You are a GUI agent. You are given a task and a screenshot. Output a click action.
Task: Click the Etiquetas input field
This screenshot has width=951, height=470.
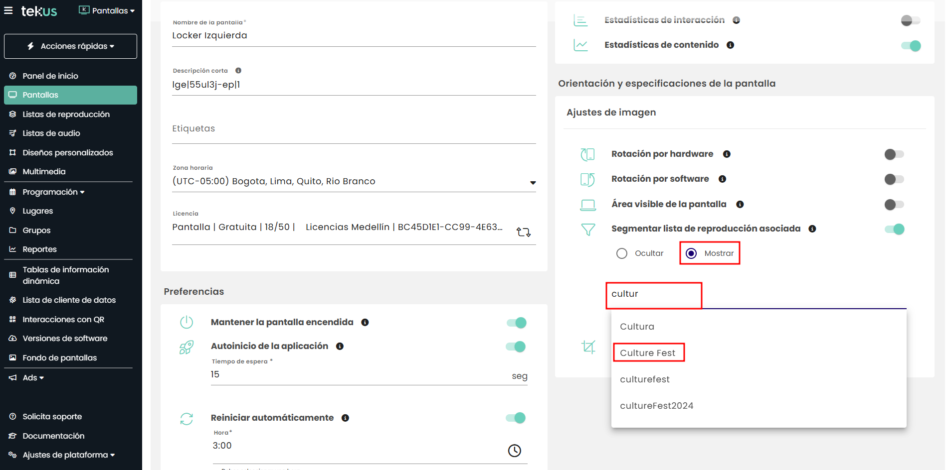353,129
